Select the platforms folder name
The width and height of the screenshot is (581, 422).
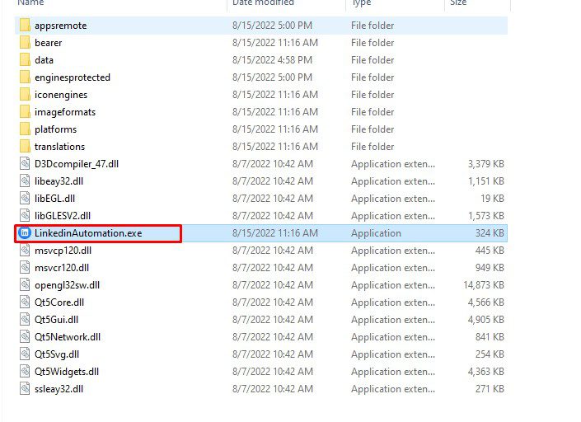point(55,129)
